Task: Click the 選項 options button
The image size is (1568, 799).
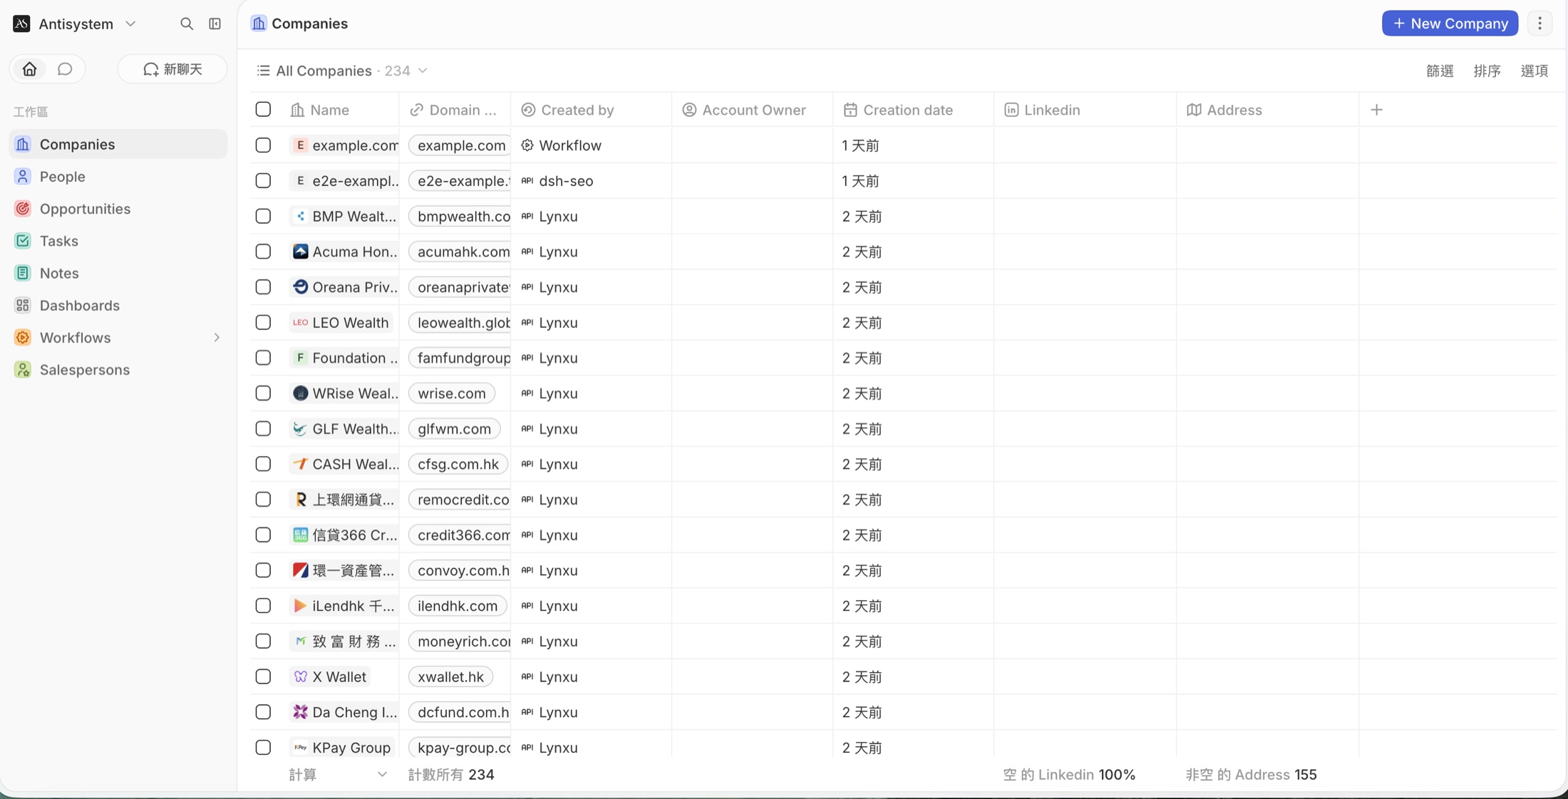Action: coord(1534,71)
